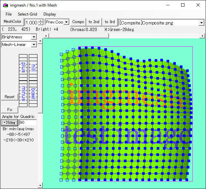Screen dimensions: 206x189
Task: Click the 'hill' quadric slider bar
Action: 33,67
